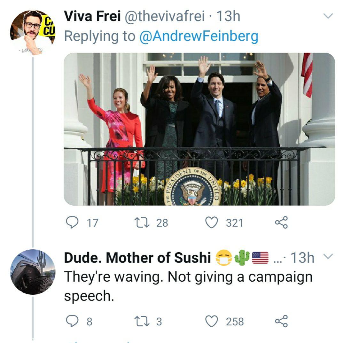Click the Dude. Mother of Sushi name
The height and width of the screenshot is (343, 343).
(x=137, y=258)
